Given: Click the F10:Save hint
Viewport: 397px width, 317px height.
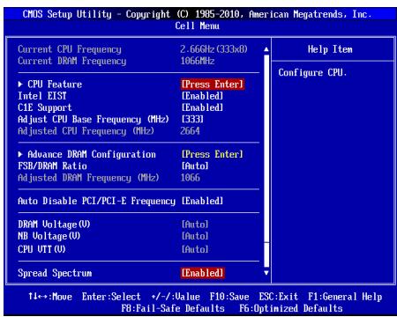Looking at the screenshot, I should pyautogui.click(x=229, y=297).
